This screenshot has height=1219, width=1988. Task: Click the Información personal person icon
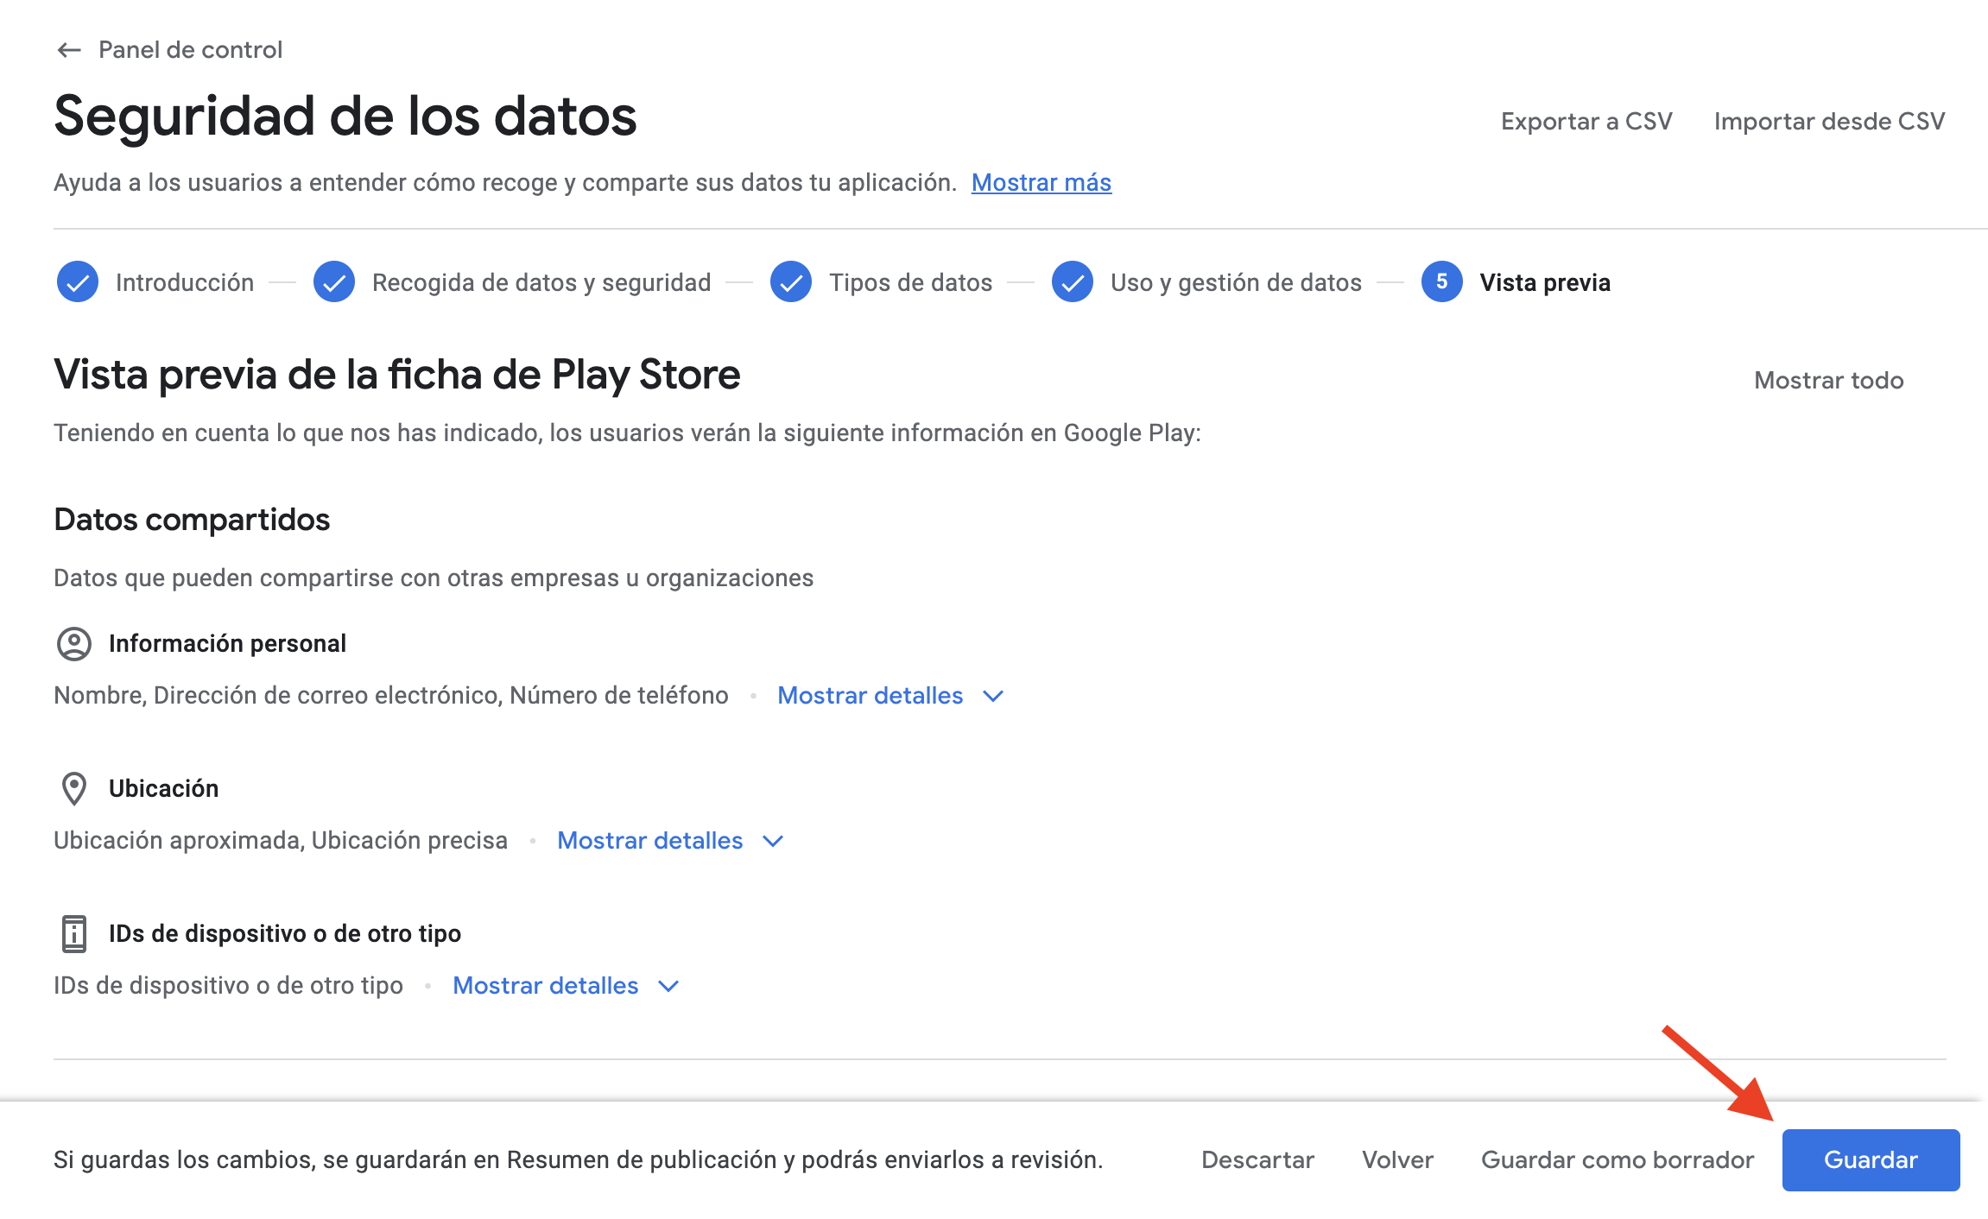pos(74,644)
